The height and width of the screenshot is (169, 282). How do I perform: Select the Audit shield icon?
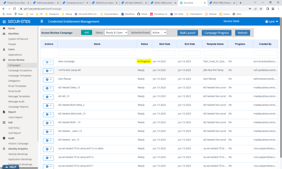point(4,138)
